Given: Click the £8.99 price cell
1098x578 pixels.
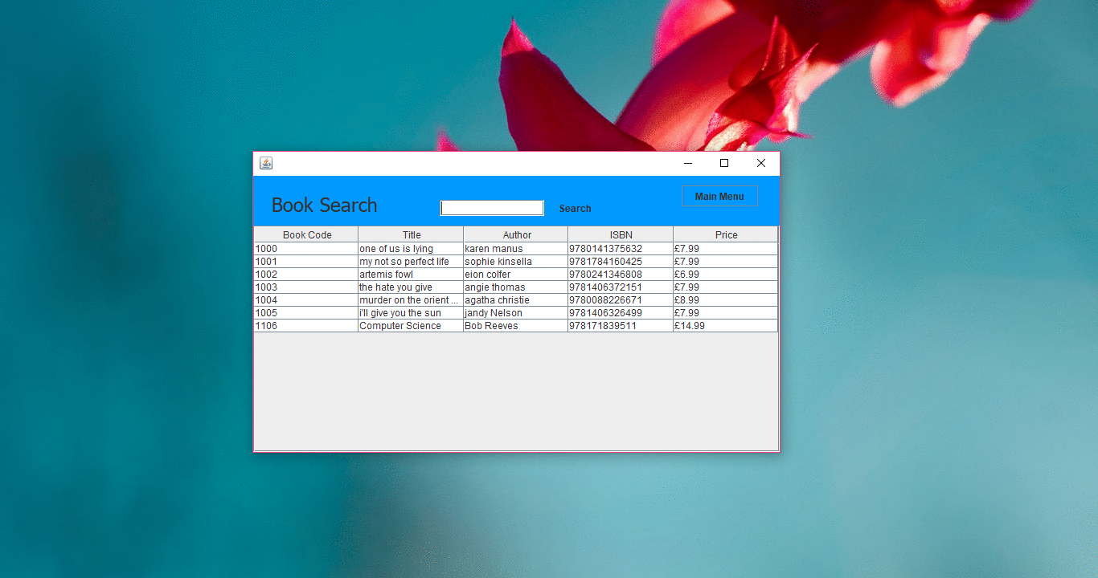Looking at the screenshot, I should click(726, 300).
